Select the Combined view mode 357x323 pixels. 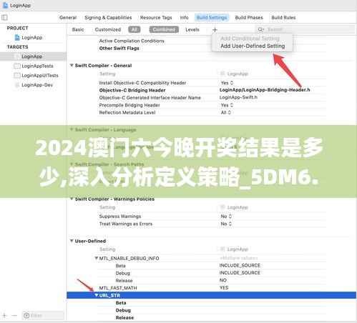(x=164, y=29)
